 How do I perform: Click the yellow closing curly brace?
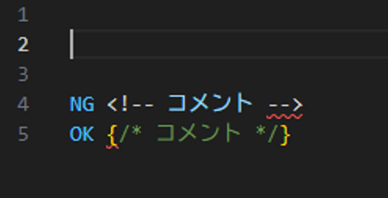(x=285, y=135)
